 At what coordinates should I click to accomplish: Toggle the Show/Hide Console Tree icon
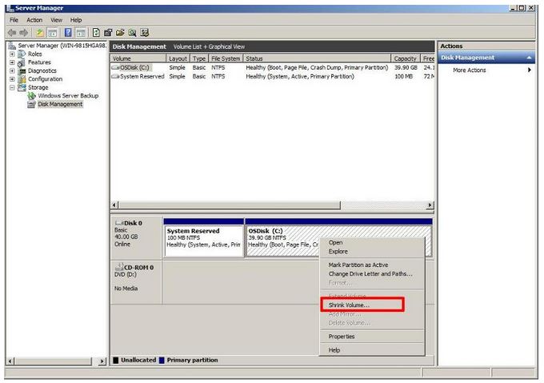tap(52, 33)
